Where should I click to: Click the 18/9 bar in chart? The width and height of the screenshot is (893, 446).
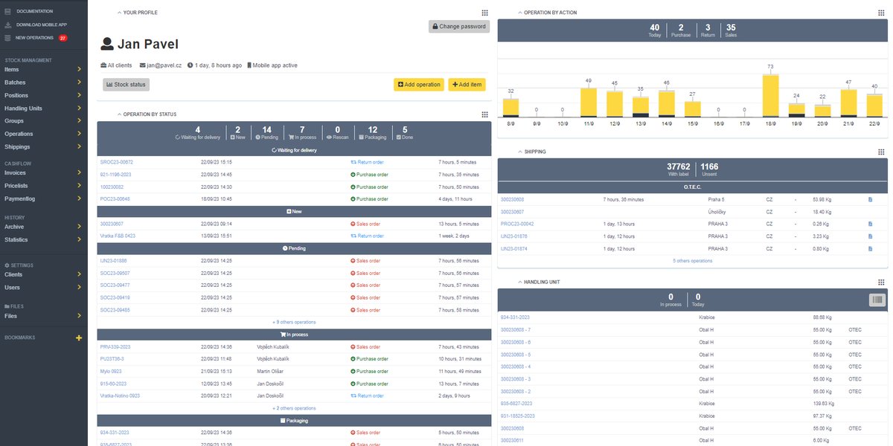click(x=770, y=95)
